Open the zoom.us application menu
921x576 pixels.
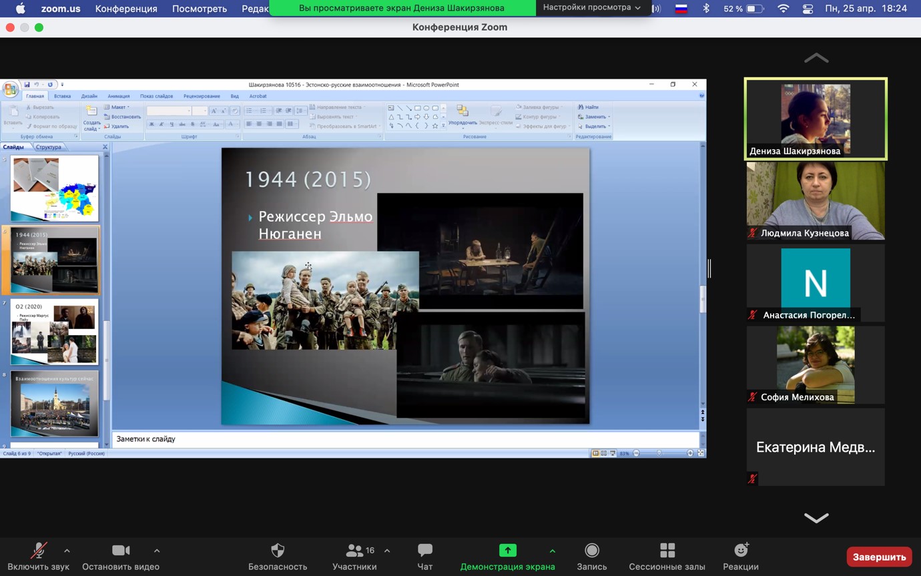pyautogui.click(x=61, y=9)
